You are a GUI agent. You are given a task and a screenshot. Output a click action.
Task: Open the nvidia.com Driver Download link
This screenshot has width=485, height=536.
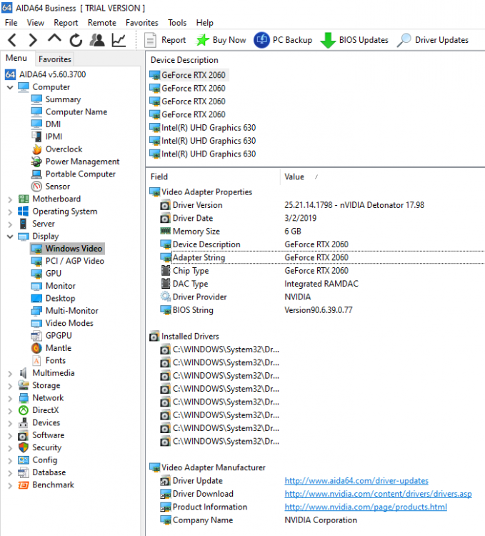pos(378,494)
